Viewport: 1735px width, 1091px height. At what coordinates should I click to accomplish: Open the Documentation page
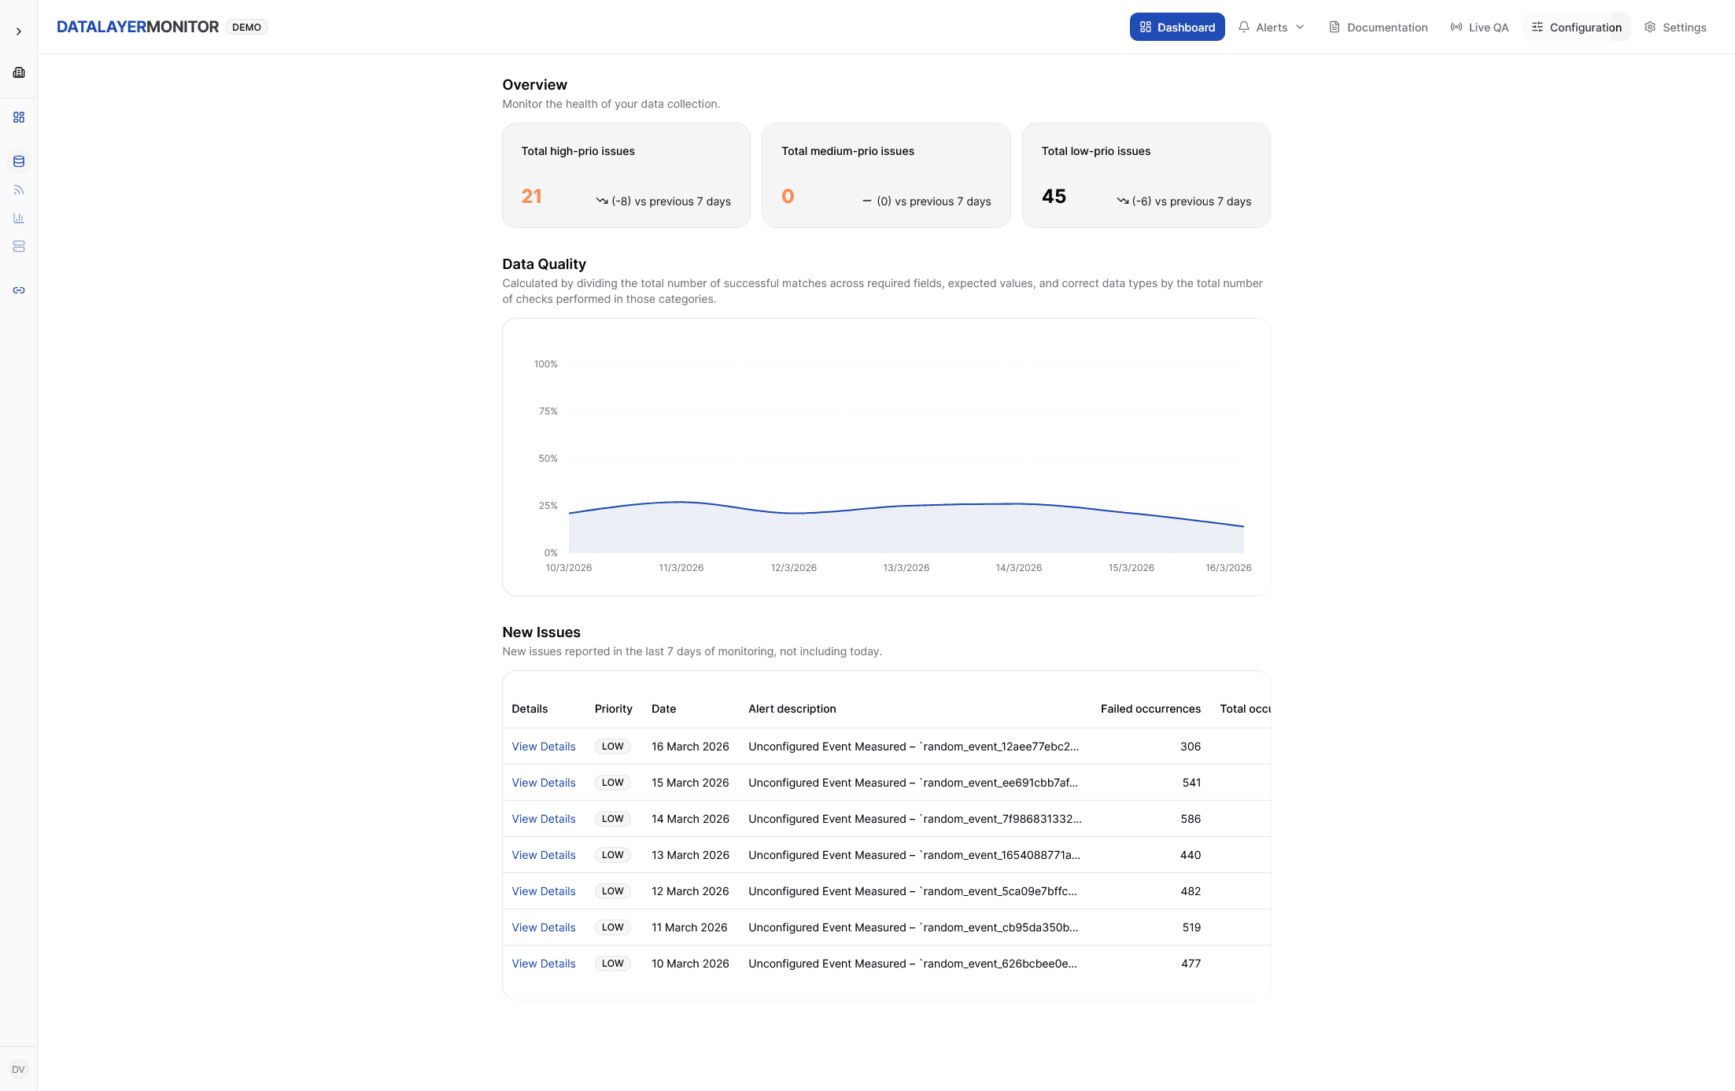point(1379,27)
